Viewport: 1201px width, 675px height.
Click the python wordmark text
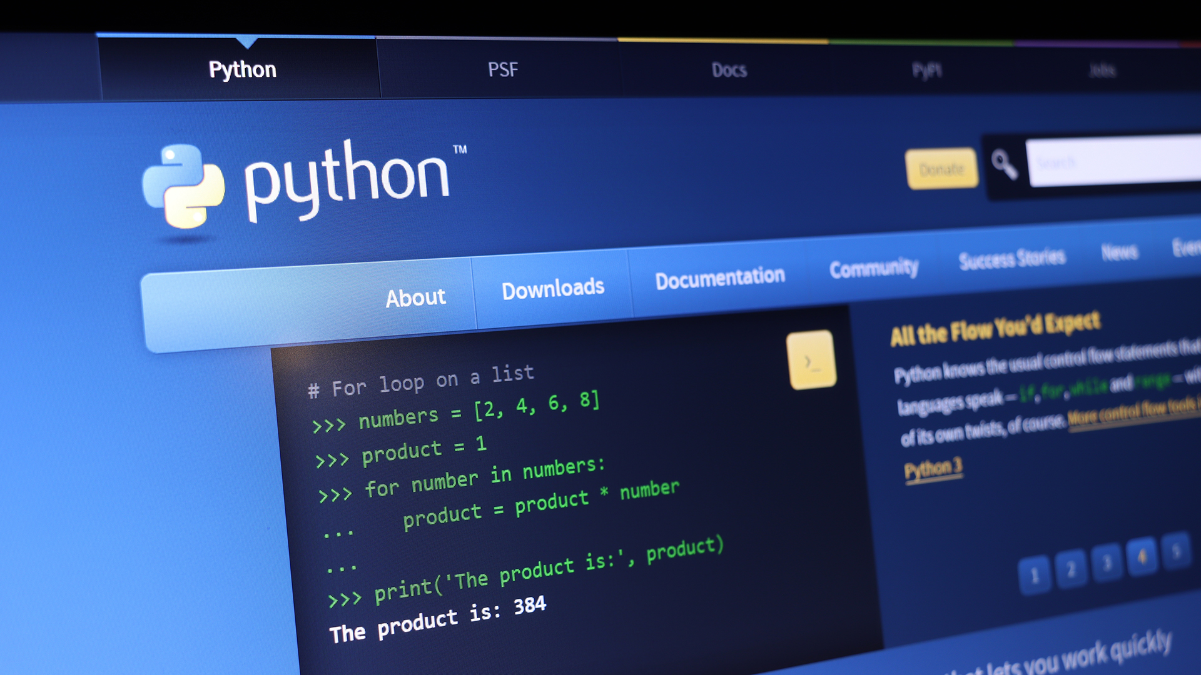point(348,180)
